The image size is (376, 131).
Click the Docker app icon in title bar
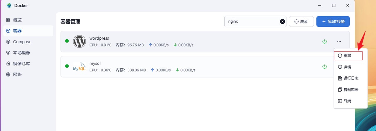pyautogui.click(x=8, y=5)
